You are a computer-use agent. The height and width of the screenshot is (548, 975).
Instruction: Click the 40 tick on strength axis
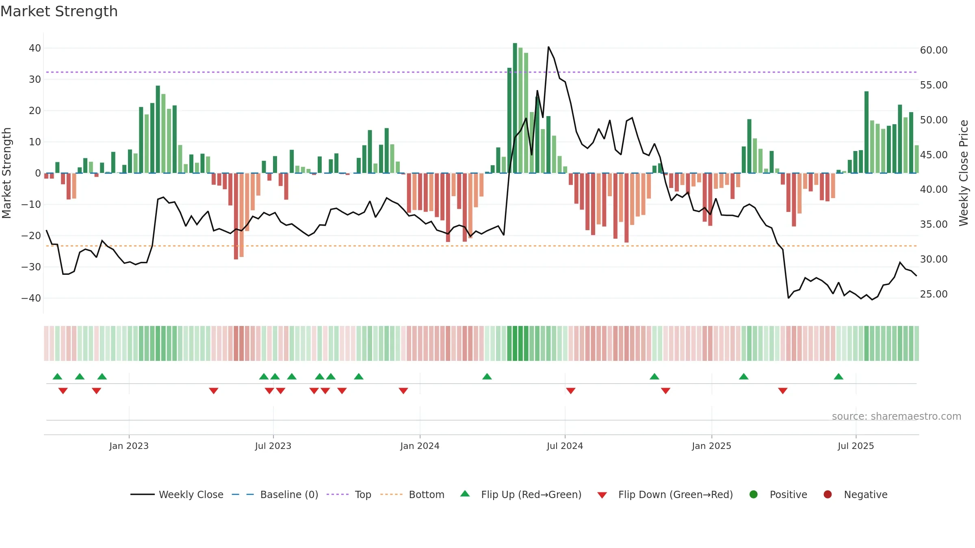tap(35, 48)
